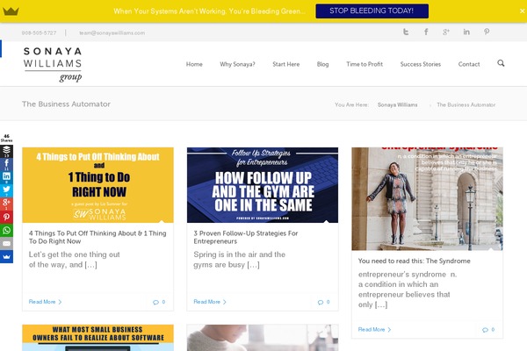
Task: Share on WhatsApp from side share bar
Action: pos(6,230)
